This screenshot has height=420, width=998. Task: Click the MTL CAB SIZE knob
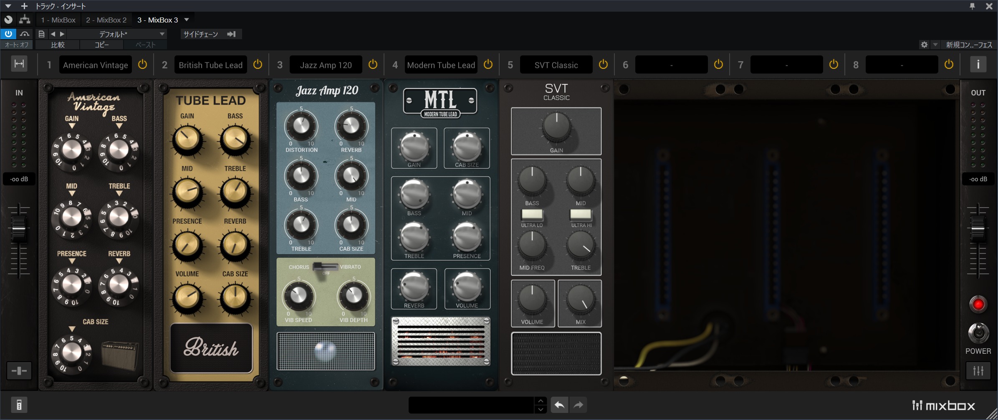467,147
